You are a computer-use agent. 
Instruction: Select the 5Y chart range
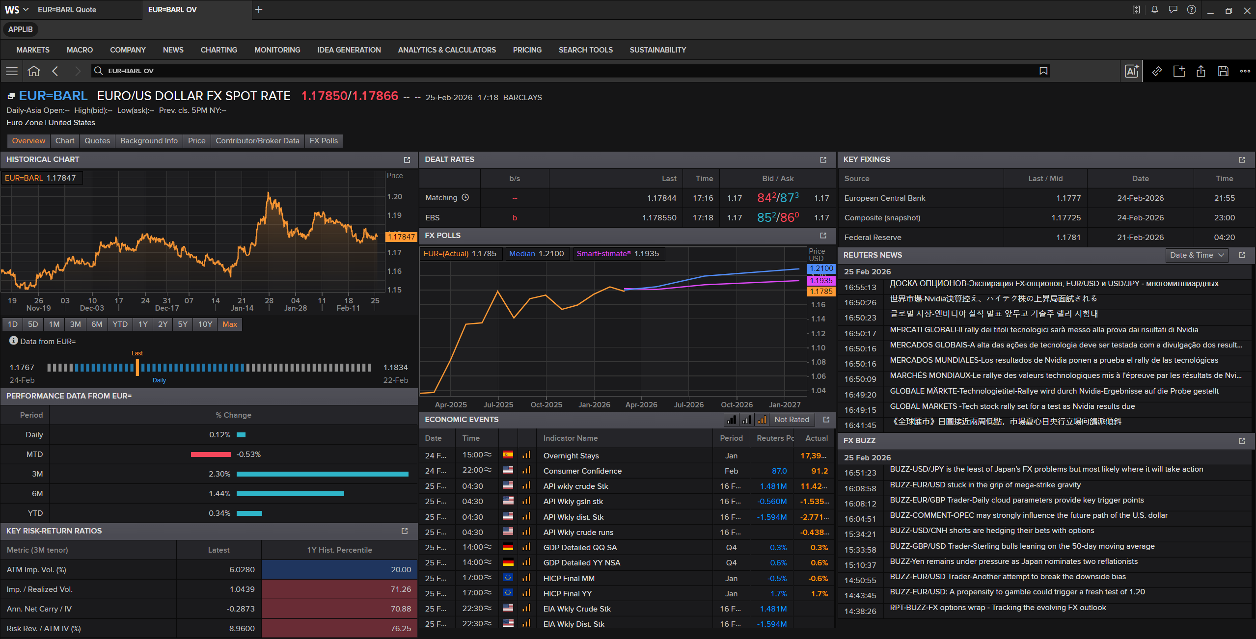183,324
